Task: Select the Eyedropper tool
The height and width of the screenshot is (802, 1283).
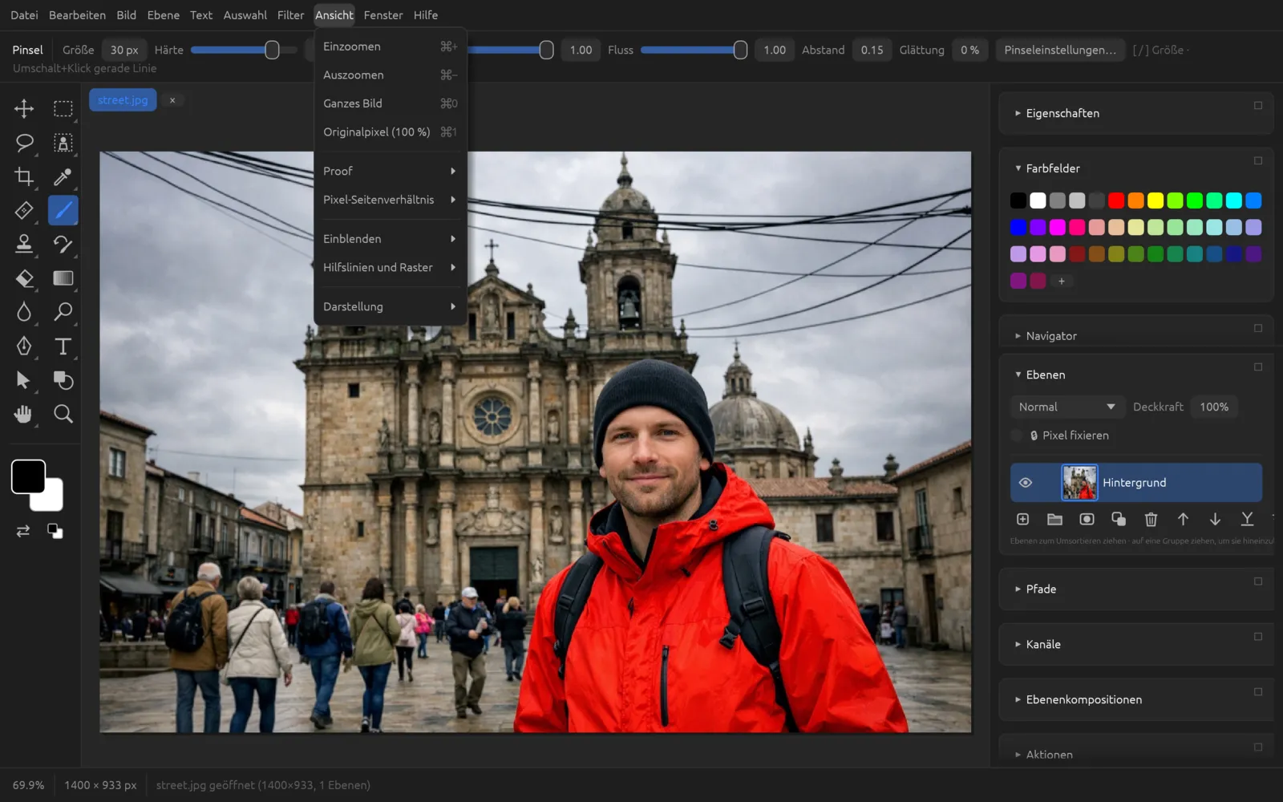Action: pyautogui.click(x=63, y=176)
